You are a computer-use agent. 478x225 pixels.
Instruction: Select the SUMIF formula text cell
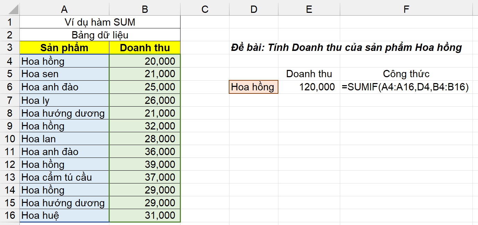pos(405,87)
